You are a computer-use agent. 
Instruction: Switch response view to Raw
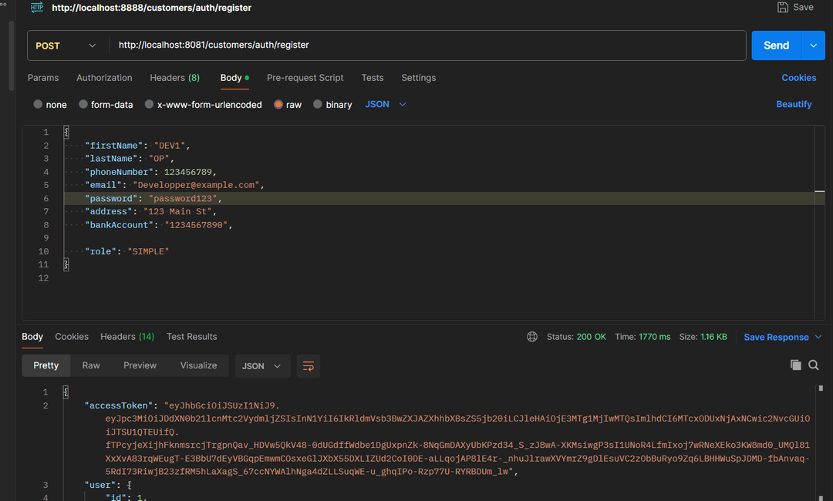[x=91, y=365]
